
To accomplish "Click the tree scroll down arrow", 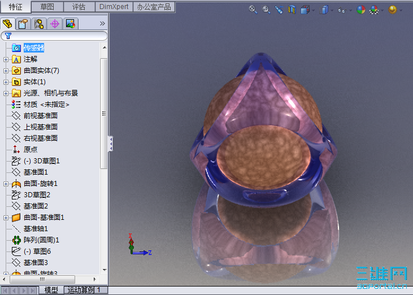I will click(x=105, y=270).
